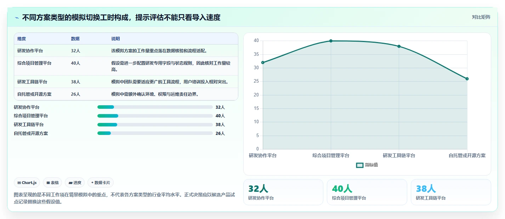Click the 说明 column header
The width and height of the screenshot is (505, 219).
115,39
